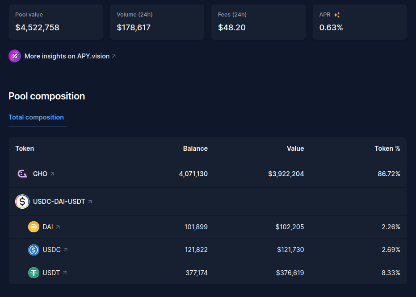Open the USDC token link

click(52, 250)
